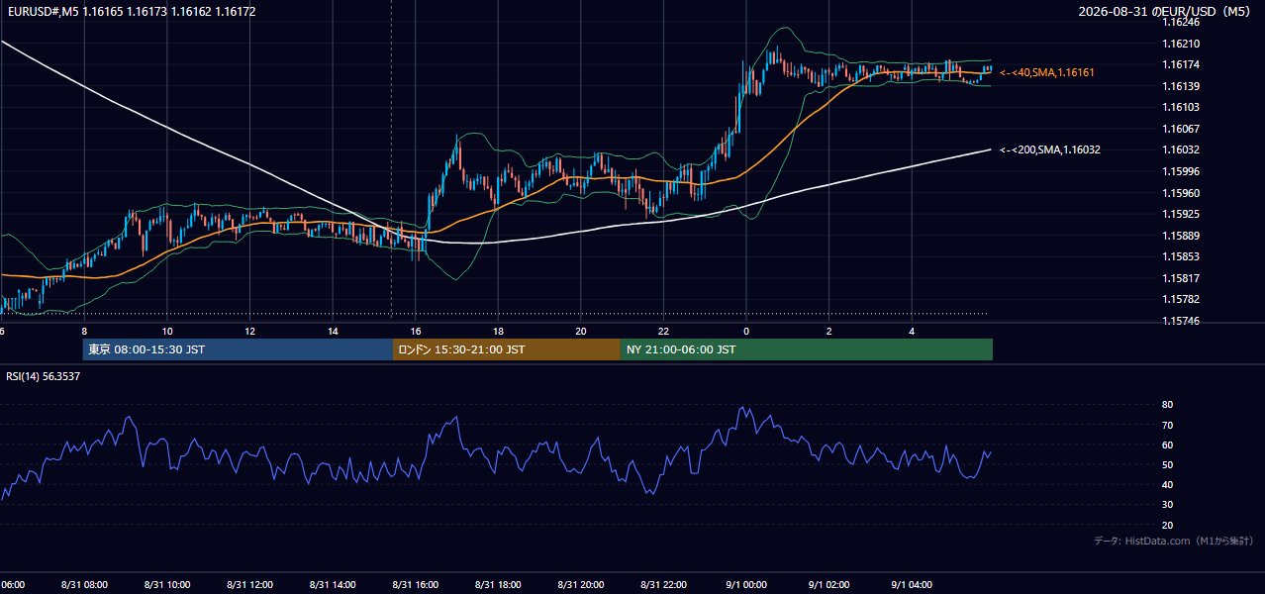Click the Tokyo session bar 08:00-15:30 JST
Screen dimensions: 1265x594
point(238,349)
